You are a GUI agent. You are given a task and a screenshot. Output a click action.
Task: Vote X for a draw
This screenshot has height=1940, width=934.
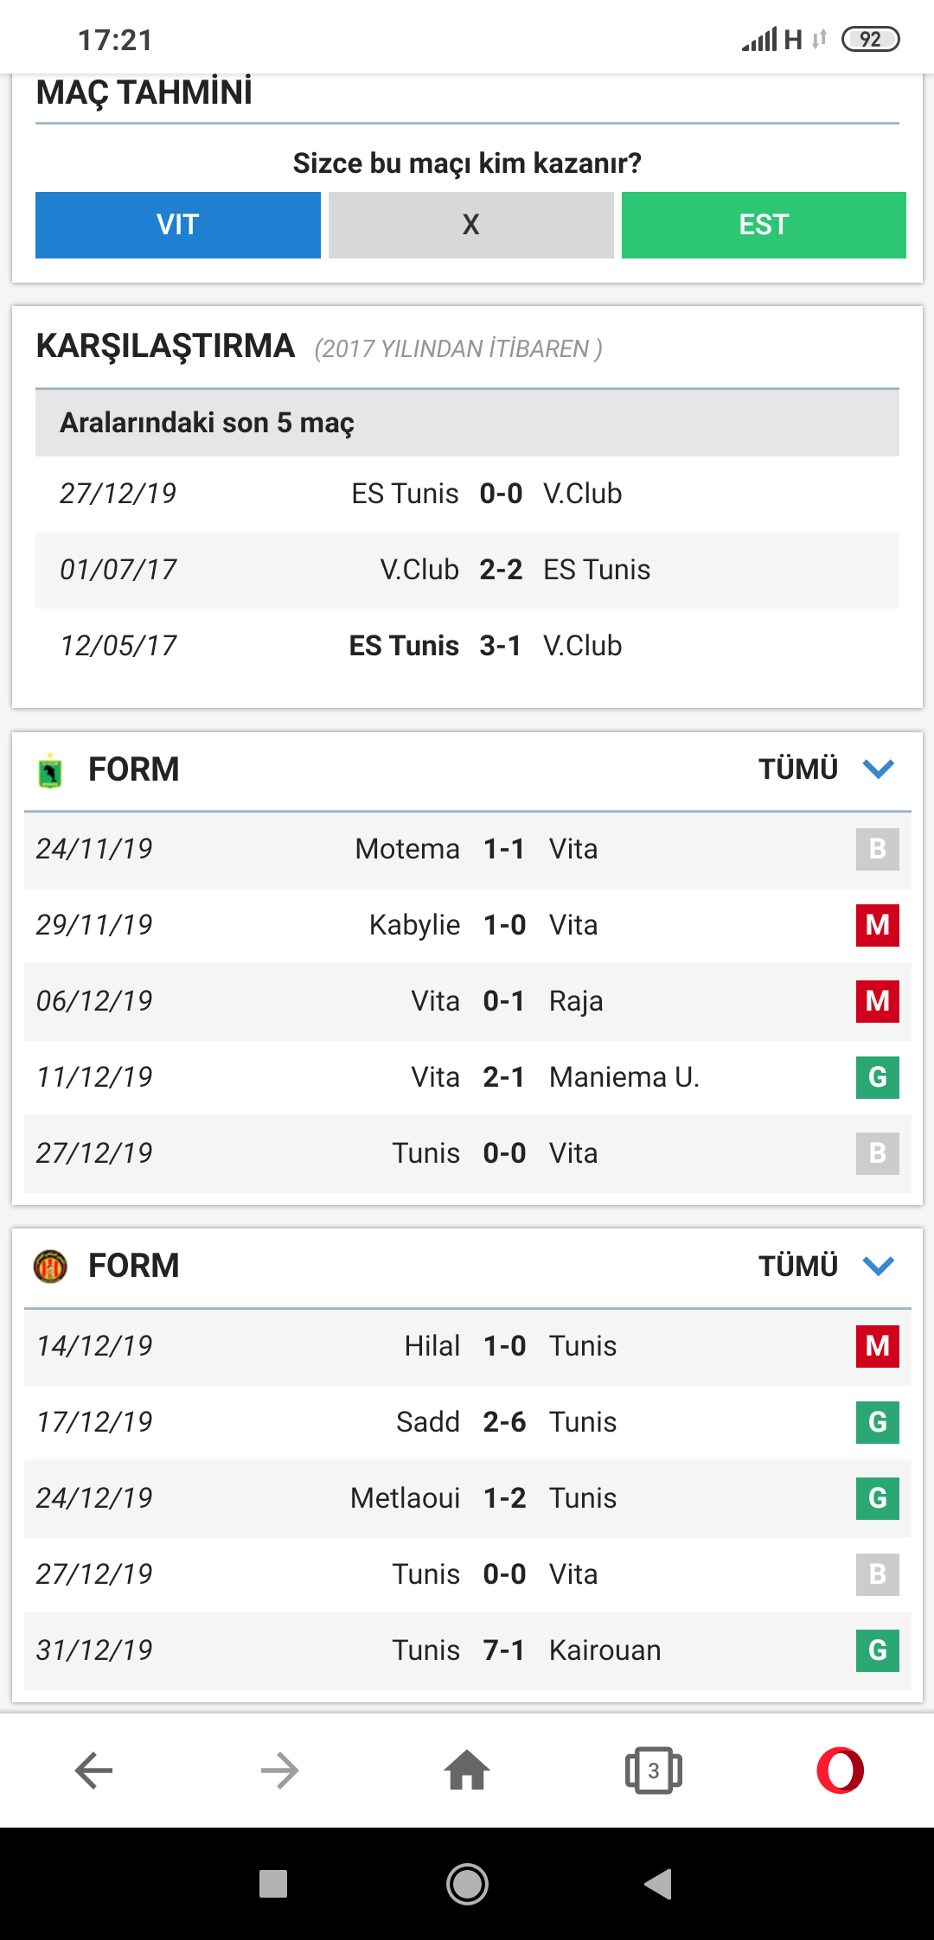click(471, 225)
